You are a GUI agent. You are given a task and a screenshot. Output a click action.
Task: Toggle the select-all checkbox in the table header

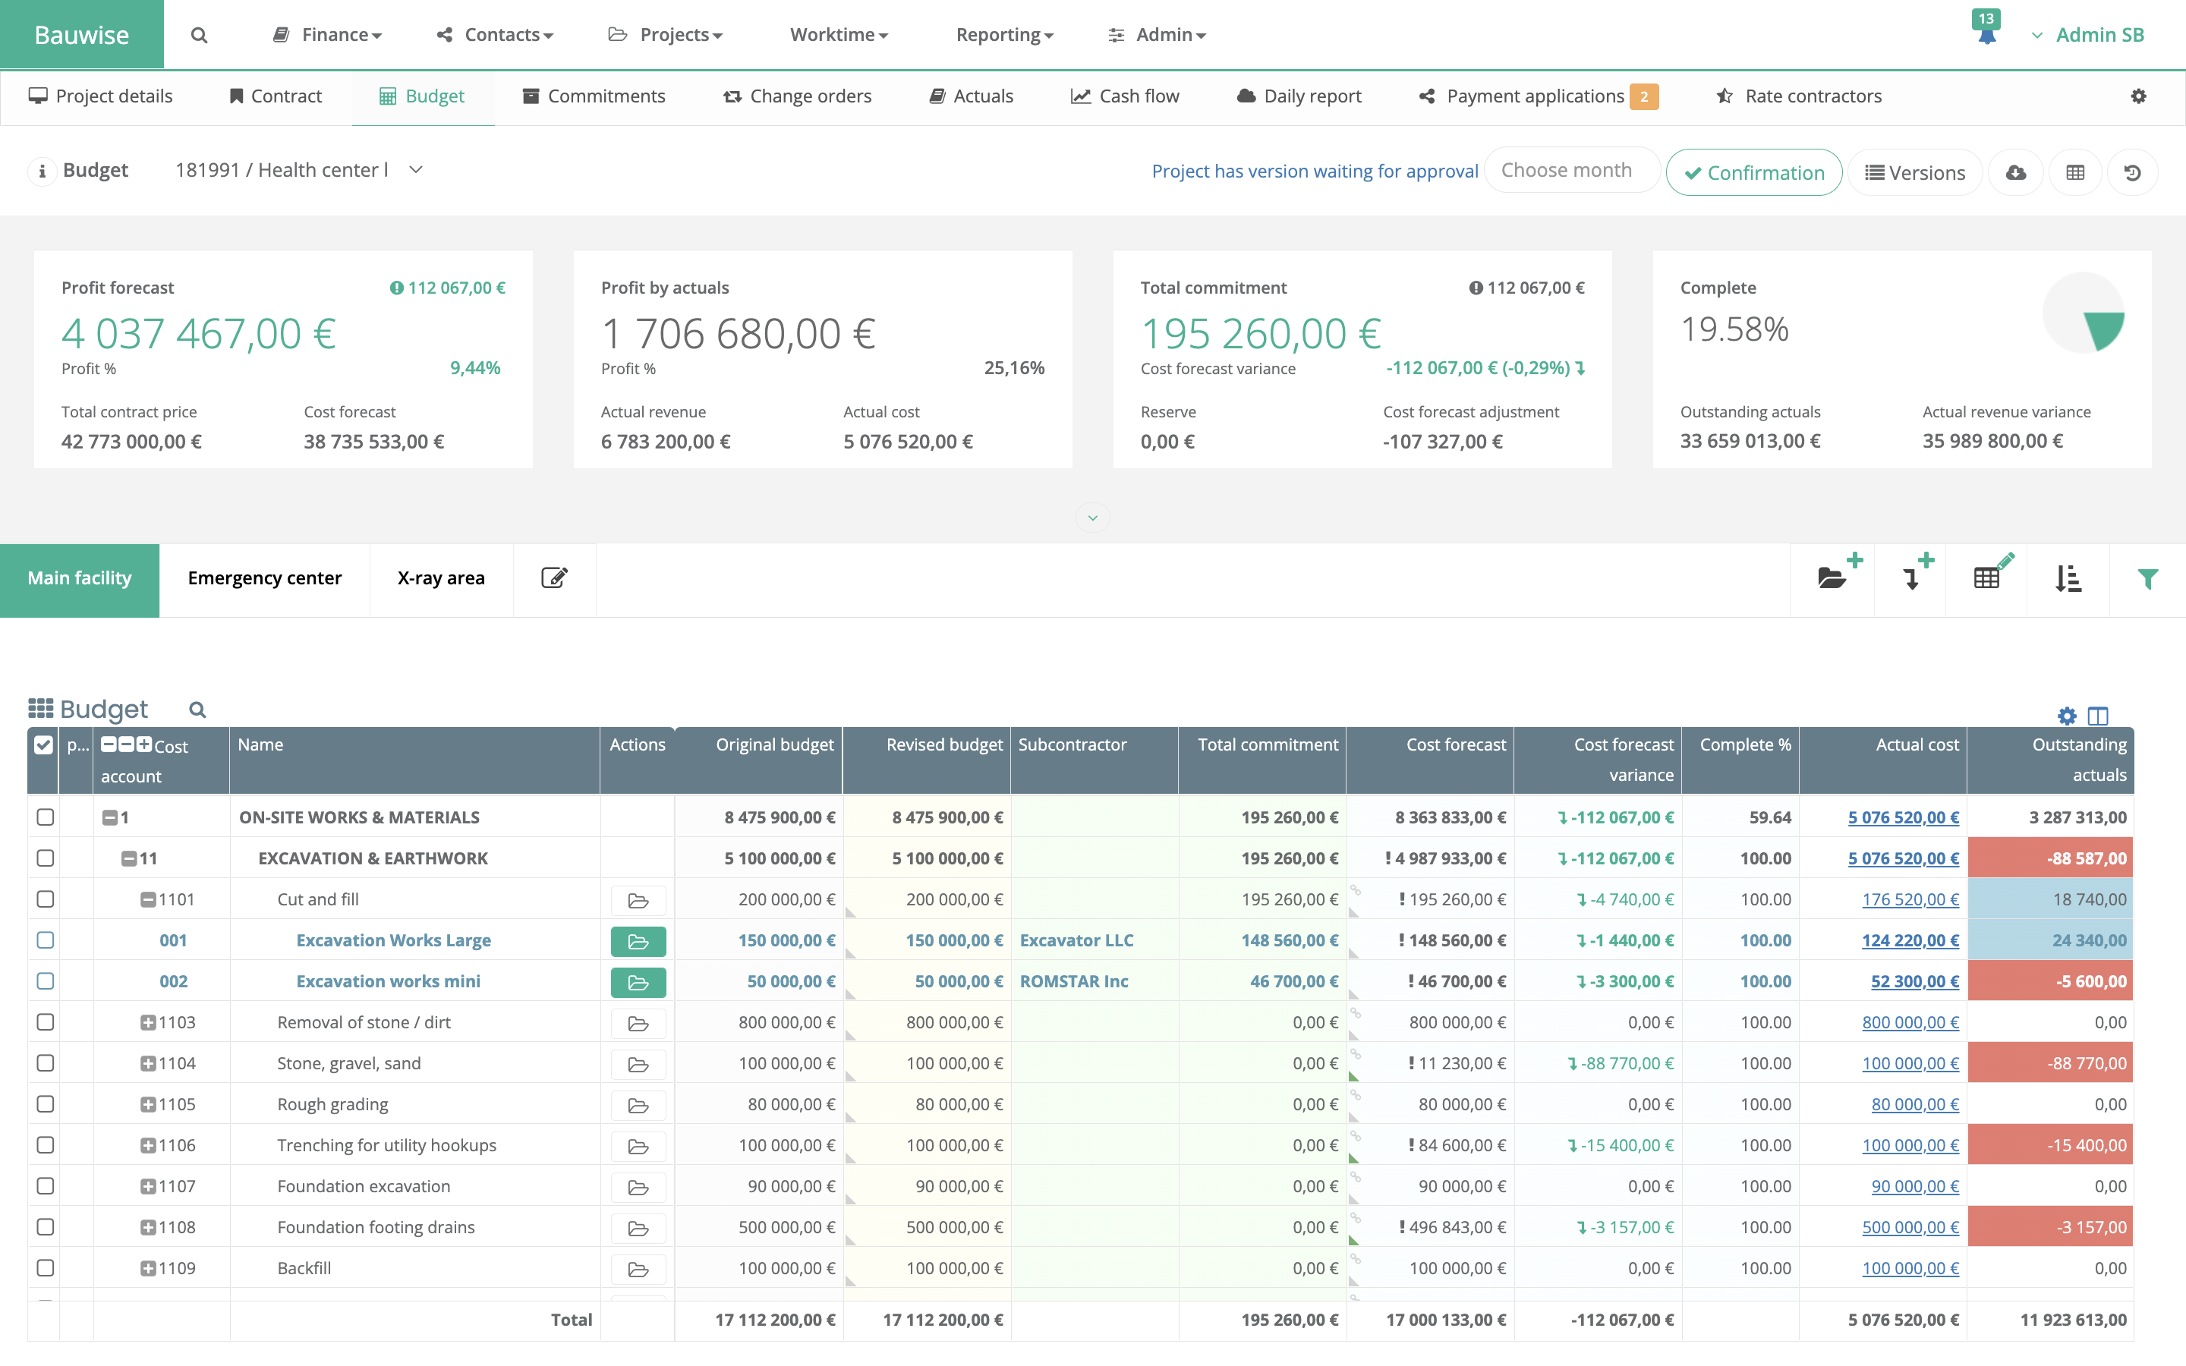pos(43,744)
